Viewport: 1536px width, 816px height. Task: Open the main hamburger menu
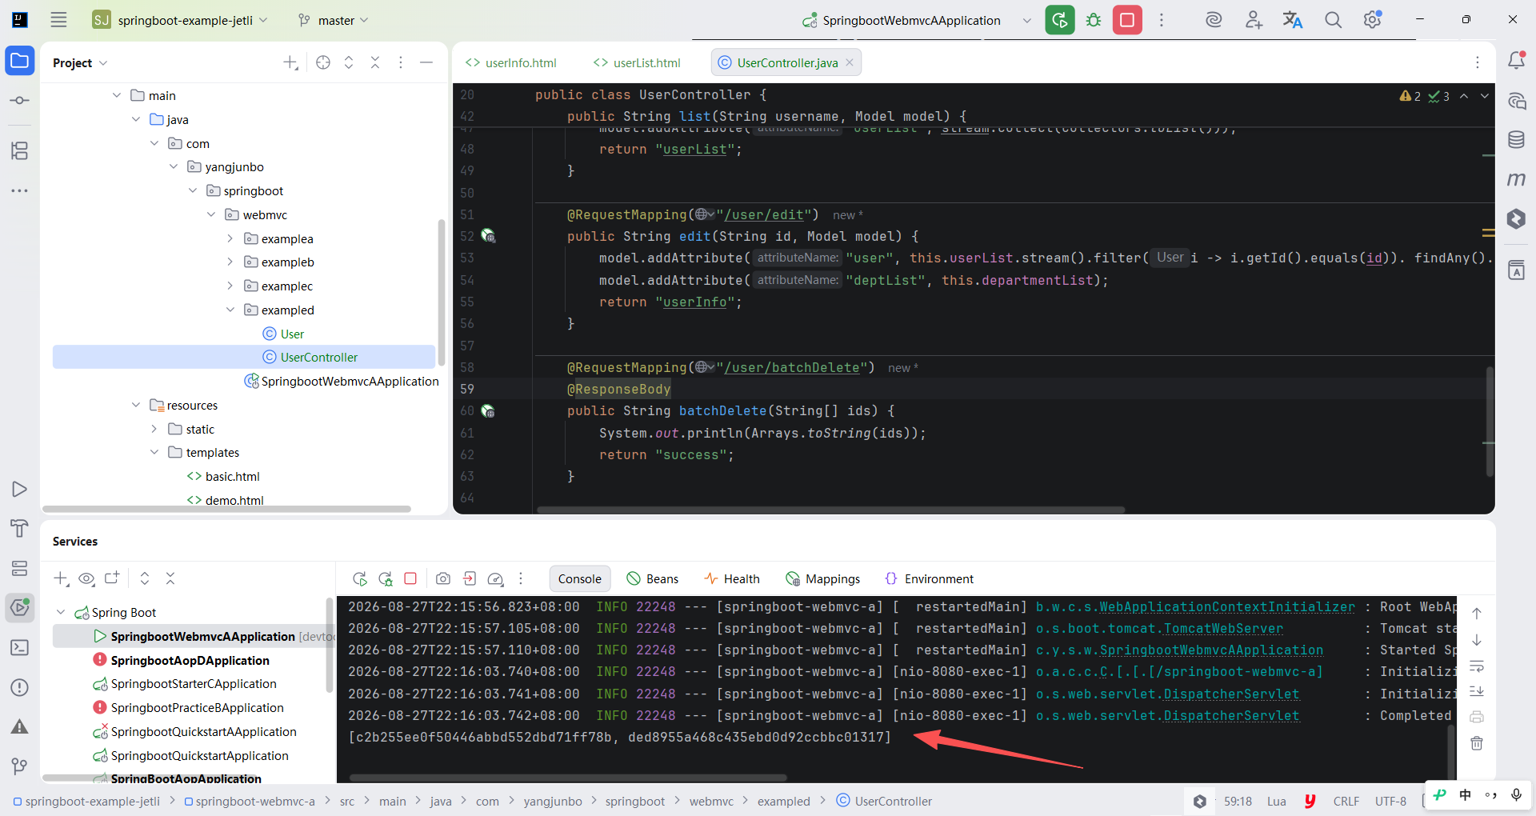pos(58,20)
